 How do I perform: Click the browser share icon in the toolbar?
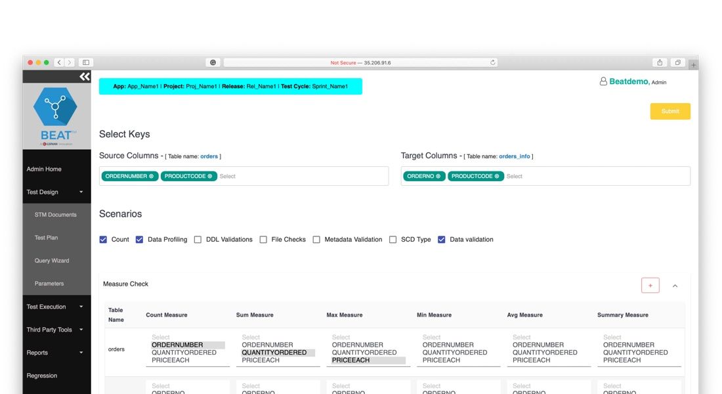pyautogui.click(x=660, y=62)
